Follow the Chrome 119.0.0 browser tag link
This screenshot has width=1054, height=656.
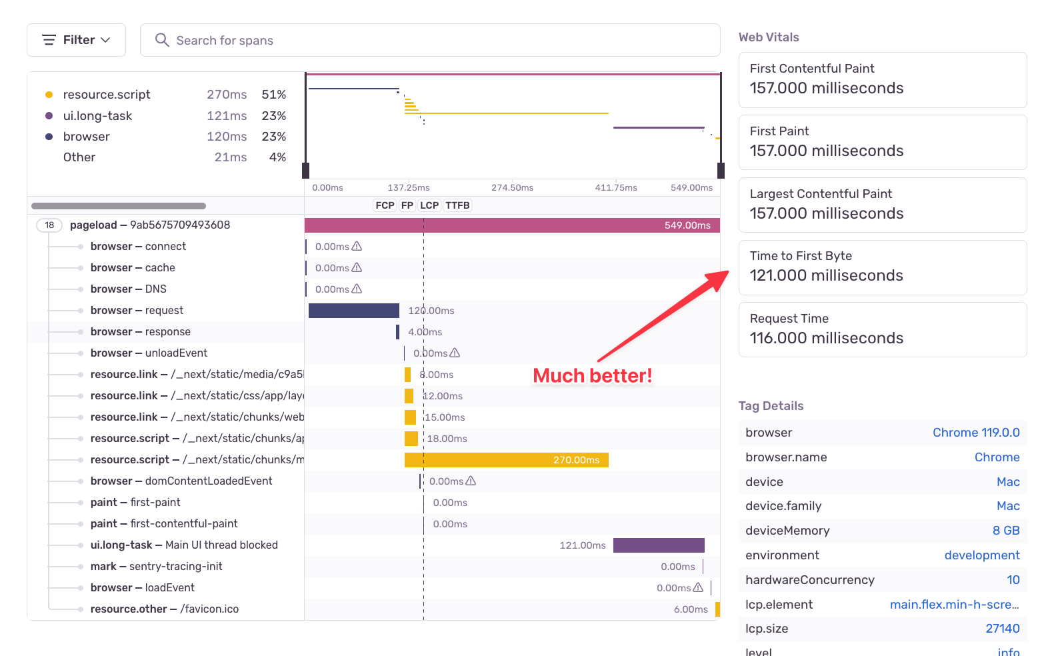point(976,433)
